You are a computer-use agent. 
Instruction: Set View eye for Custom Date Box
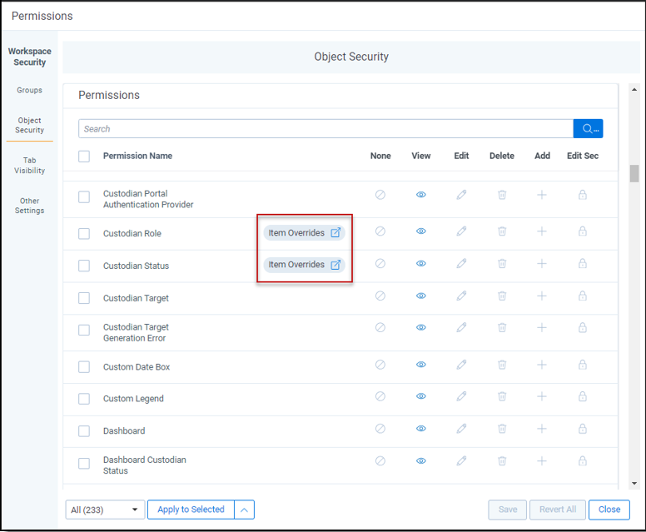[420, 365]
